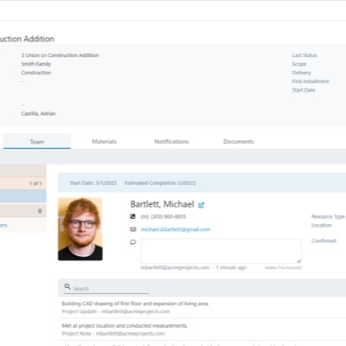
Task: Click the Confirmed label
Action: (324, 240)
